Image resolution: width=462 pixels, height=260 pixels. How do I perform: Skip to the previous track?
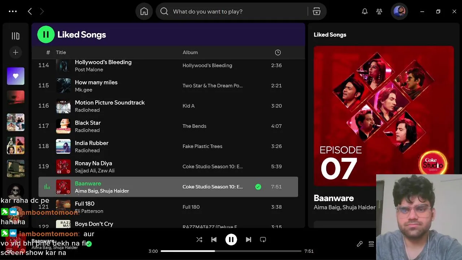click(x=214, y=239)
